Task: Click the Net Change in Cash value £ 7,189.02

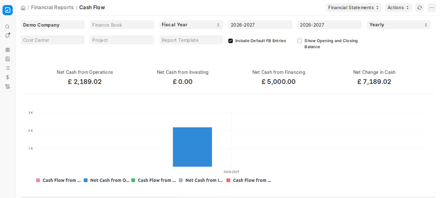Action: [x=374, y=82]
